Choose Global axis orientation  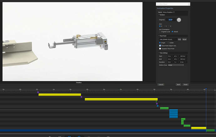[x=172, y=32]
